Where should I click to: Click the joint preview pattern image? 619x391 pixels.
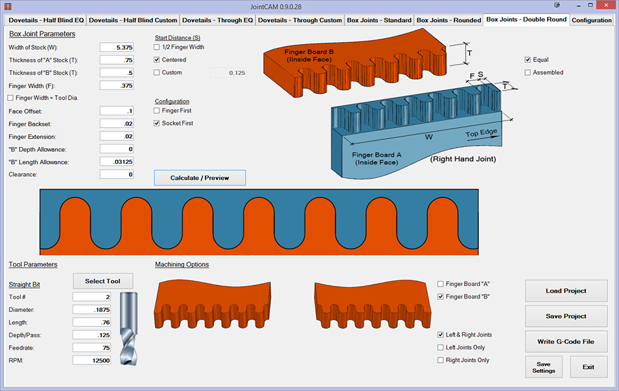[259, 221]
